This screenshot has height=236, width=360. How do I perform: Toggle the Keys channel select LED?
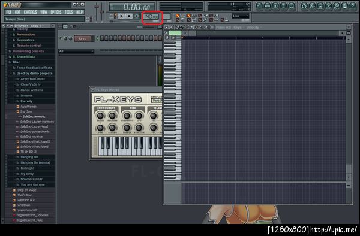pos(97,38)
